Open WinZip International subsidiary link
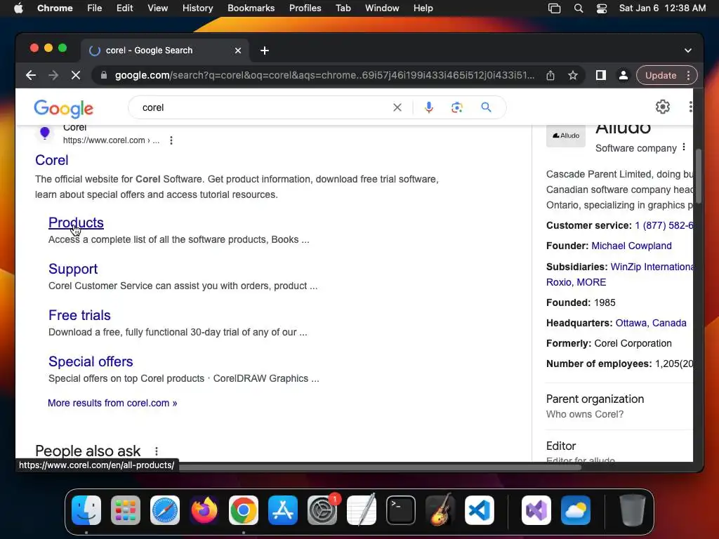Screen dimensions: 719x539 pyautogui.click(x=652, y=267)
